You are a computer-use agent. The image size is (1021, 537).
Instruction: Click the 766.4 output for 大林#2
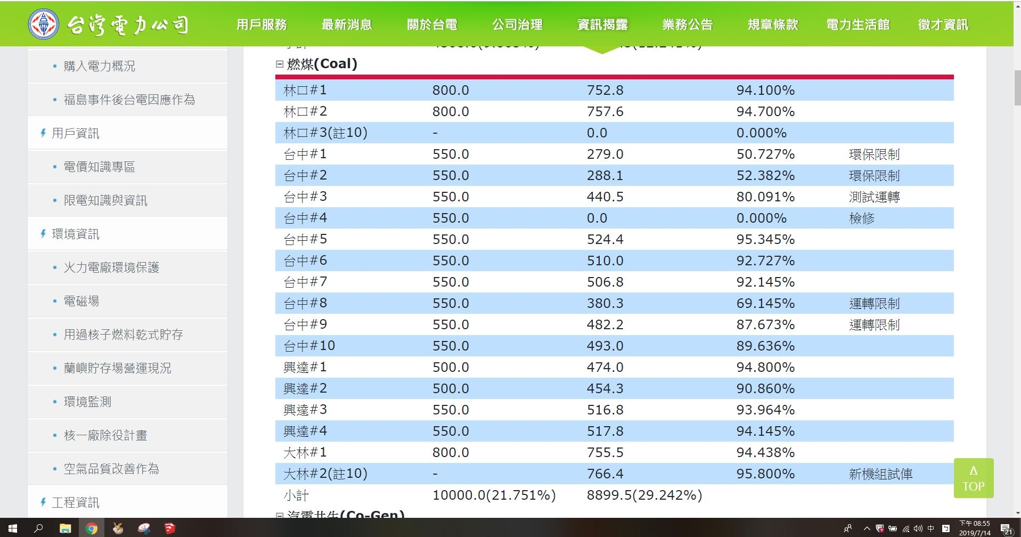coord(605,474)
